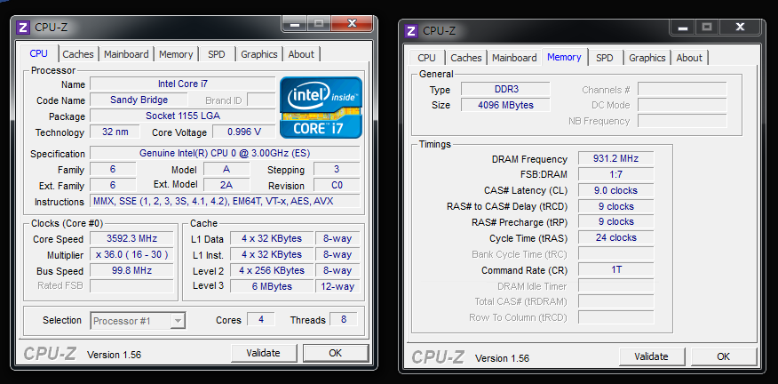Click CPU-Z logo icon in left window title bar

click(23, 27)
